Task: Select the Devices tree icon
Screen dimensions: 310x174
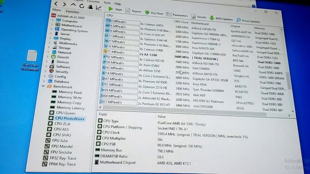Action: (x=53, y=61)
